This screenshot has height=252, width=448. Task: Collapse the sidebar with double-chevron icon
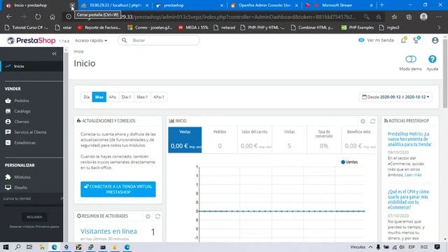click(54, 53)
